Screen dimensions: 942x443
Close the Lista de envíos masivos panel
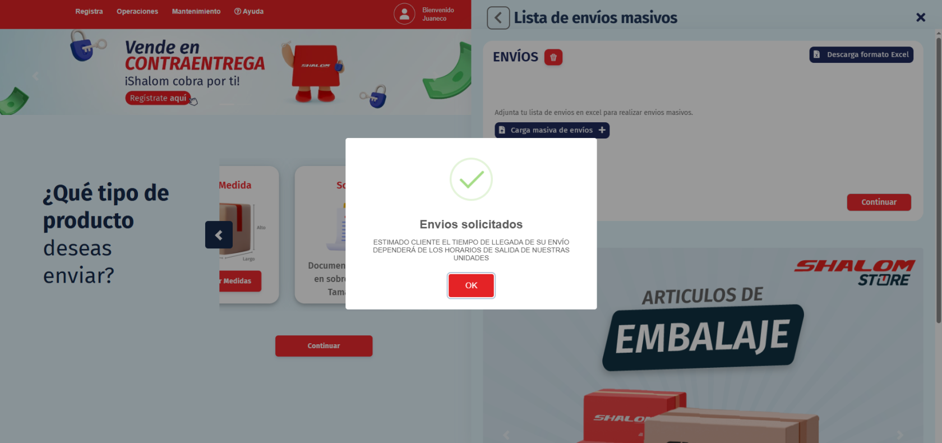pos(920,17)
